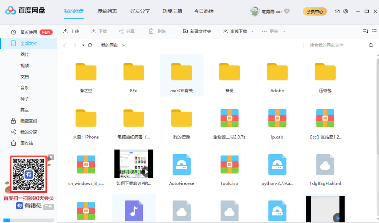Click the 离线下载 button
This screenshot has width=379, height=223.
[x=235, y=31]
